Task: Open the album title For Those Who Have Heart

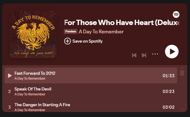Action: [x=122, y=23]
